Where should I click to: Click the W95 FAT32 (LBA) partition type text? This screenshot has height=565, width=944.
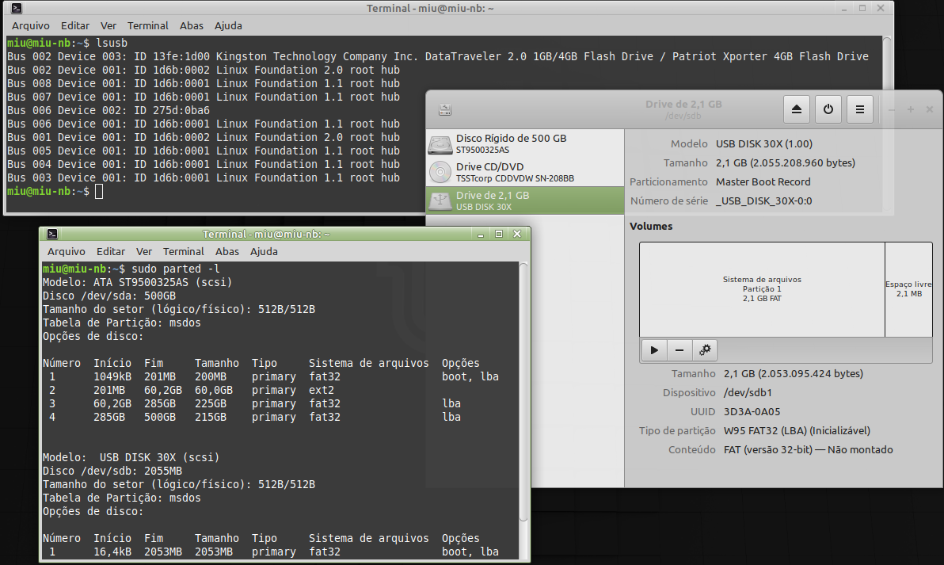click(797, 430)
